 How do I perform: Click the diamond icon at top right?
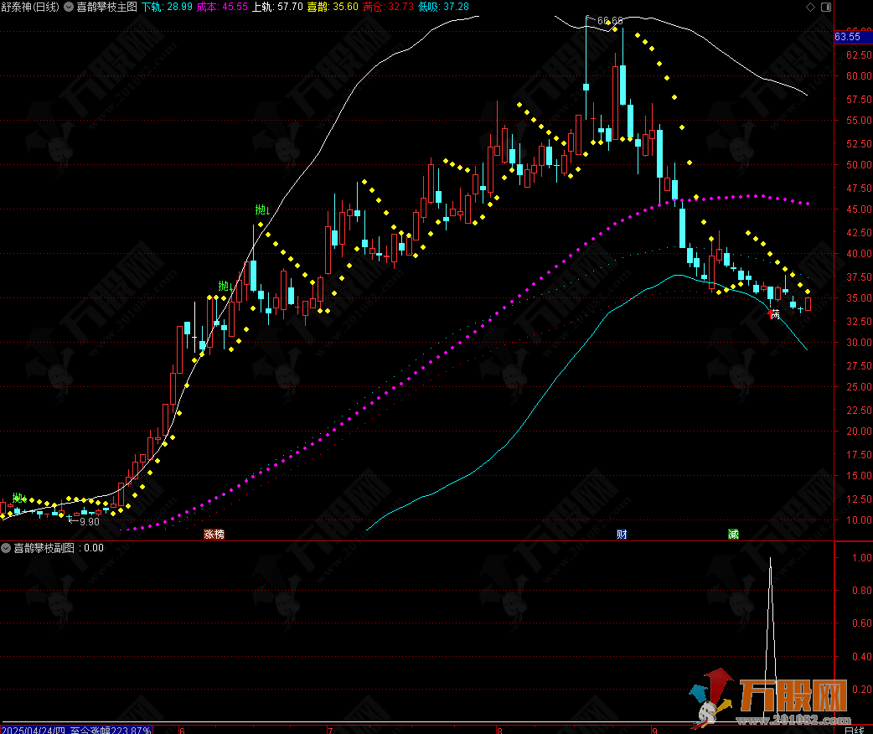808,6
